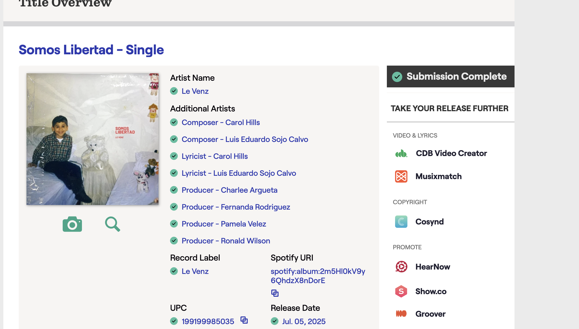Click the 'Artist Name' field label
579x329 pixels.
click(x=192, y=78)
